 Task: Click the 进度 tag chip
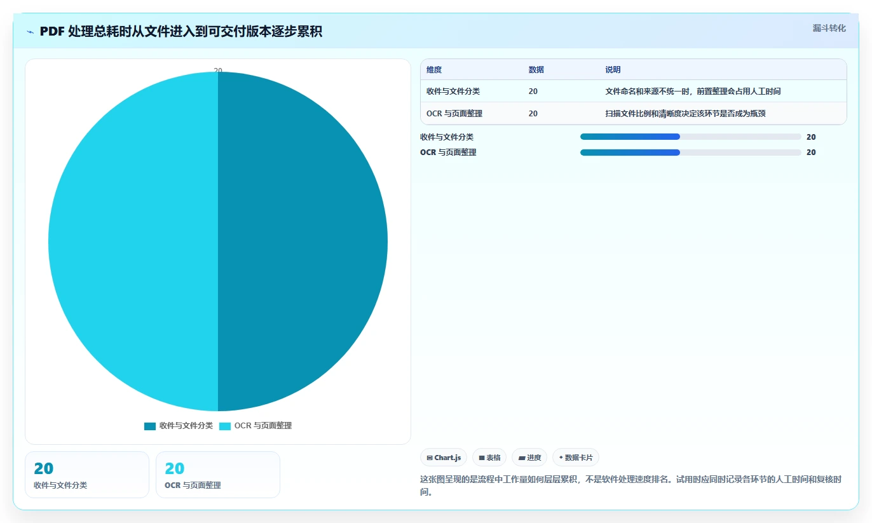[529, 458]
